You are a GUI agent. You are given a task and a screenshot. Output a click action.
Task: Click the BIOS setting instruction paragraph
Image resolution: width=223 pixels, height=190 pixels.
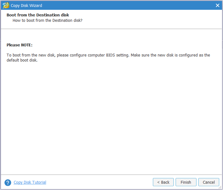[x=108, y=57]
